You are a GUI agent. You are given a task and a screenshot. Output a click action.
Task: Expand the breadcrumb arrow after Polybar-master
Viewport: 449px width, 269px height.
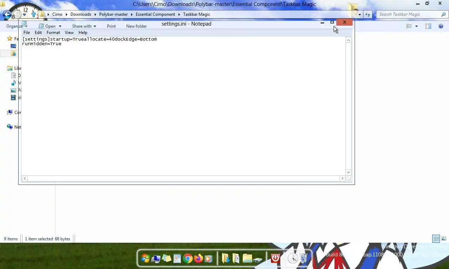coord(132,14)
